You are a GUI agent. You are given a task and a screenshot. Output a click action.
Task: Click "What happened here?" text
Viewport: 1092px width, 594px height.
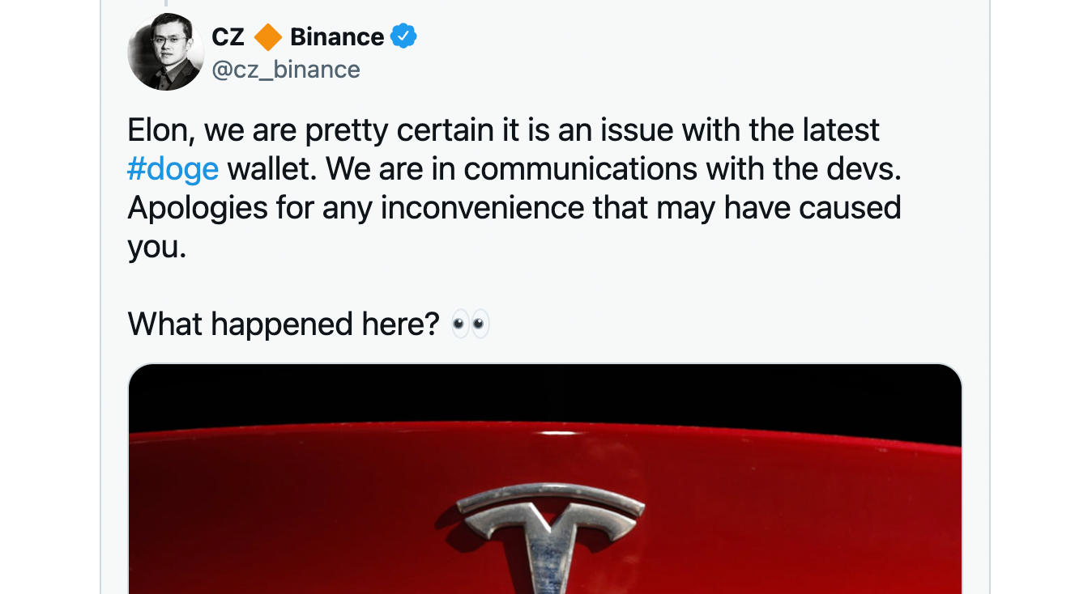[284, 325]
